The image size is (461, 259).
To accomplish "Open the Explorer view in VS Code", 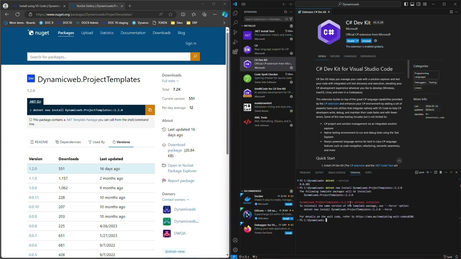I will tap(235, 13).
